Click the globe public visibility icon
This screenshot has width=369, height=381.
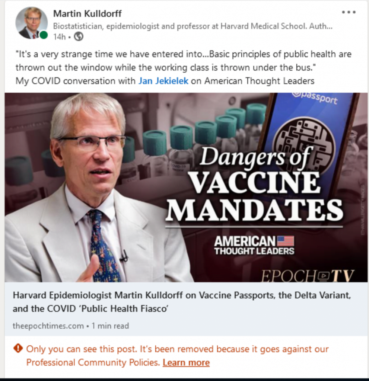pyautogui.click(x=79, y=37)
